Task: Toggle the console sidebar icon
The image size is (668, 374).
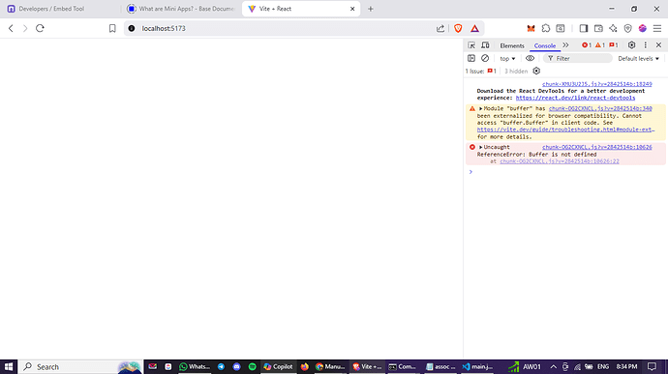Action: [x=471, y=58]
